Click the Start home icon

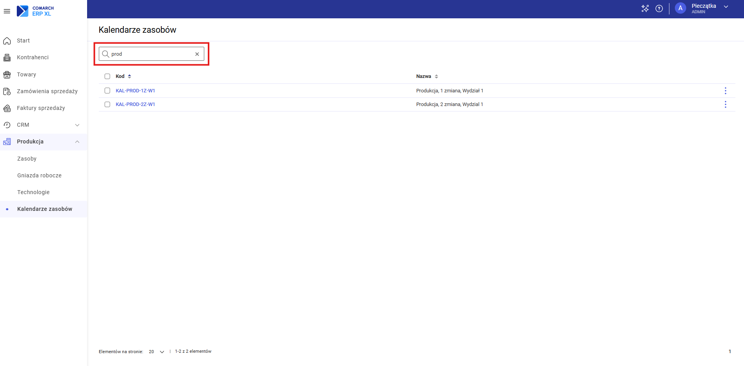7,41
